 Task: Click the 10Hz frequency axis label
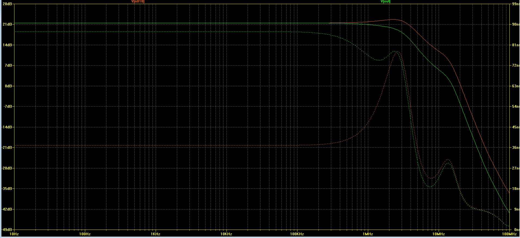pos(14,234)
